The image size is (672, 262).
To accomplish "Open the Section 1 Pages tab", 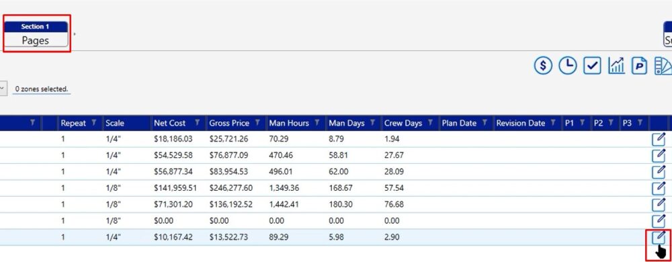I will click(x=36, y=34).
